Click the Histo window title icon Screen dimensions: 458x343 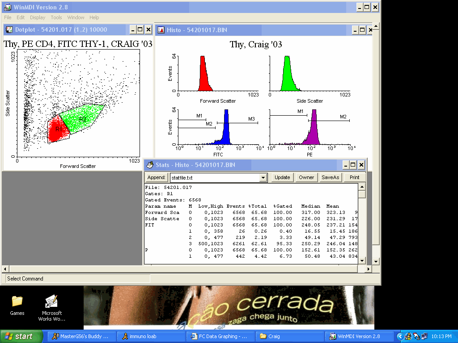(161, 30)
